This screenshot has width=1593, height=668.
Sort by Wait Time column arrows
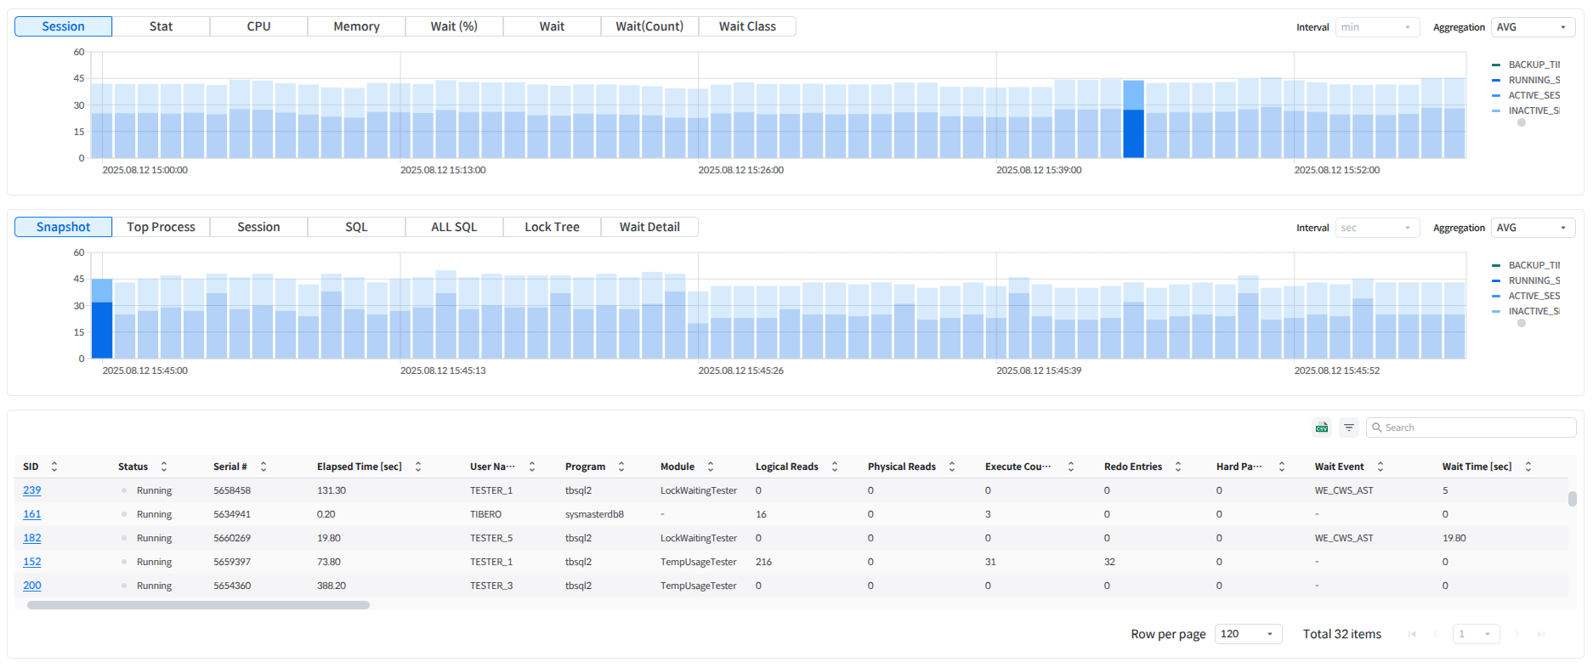(x=1528, y=467)
